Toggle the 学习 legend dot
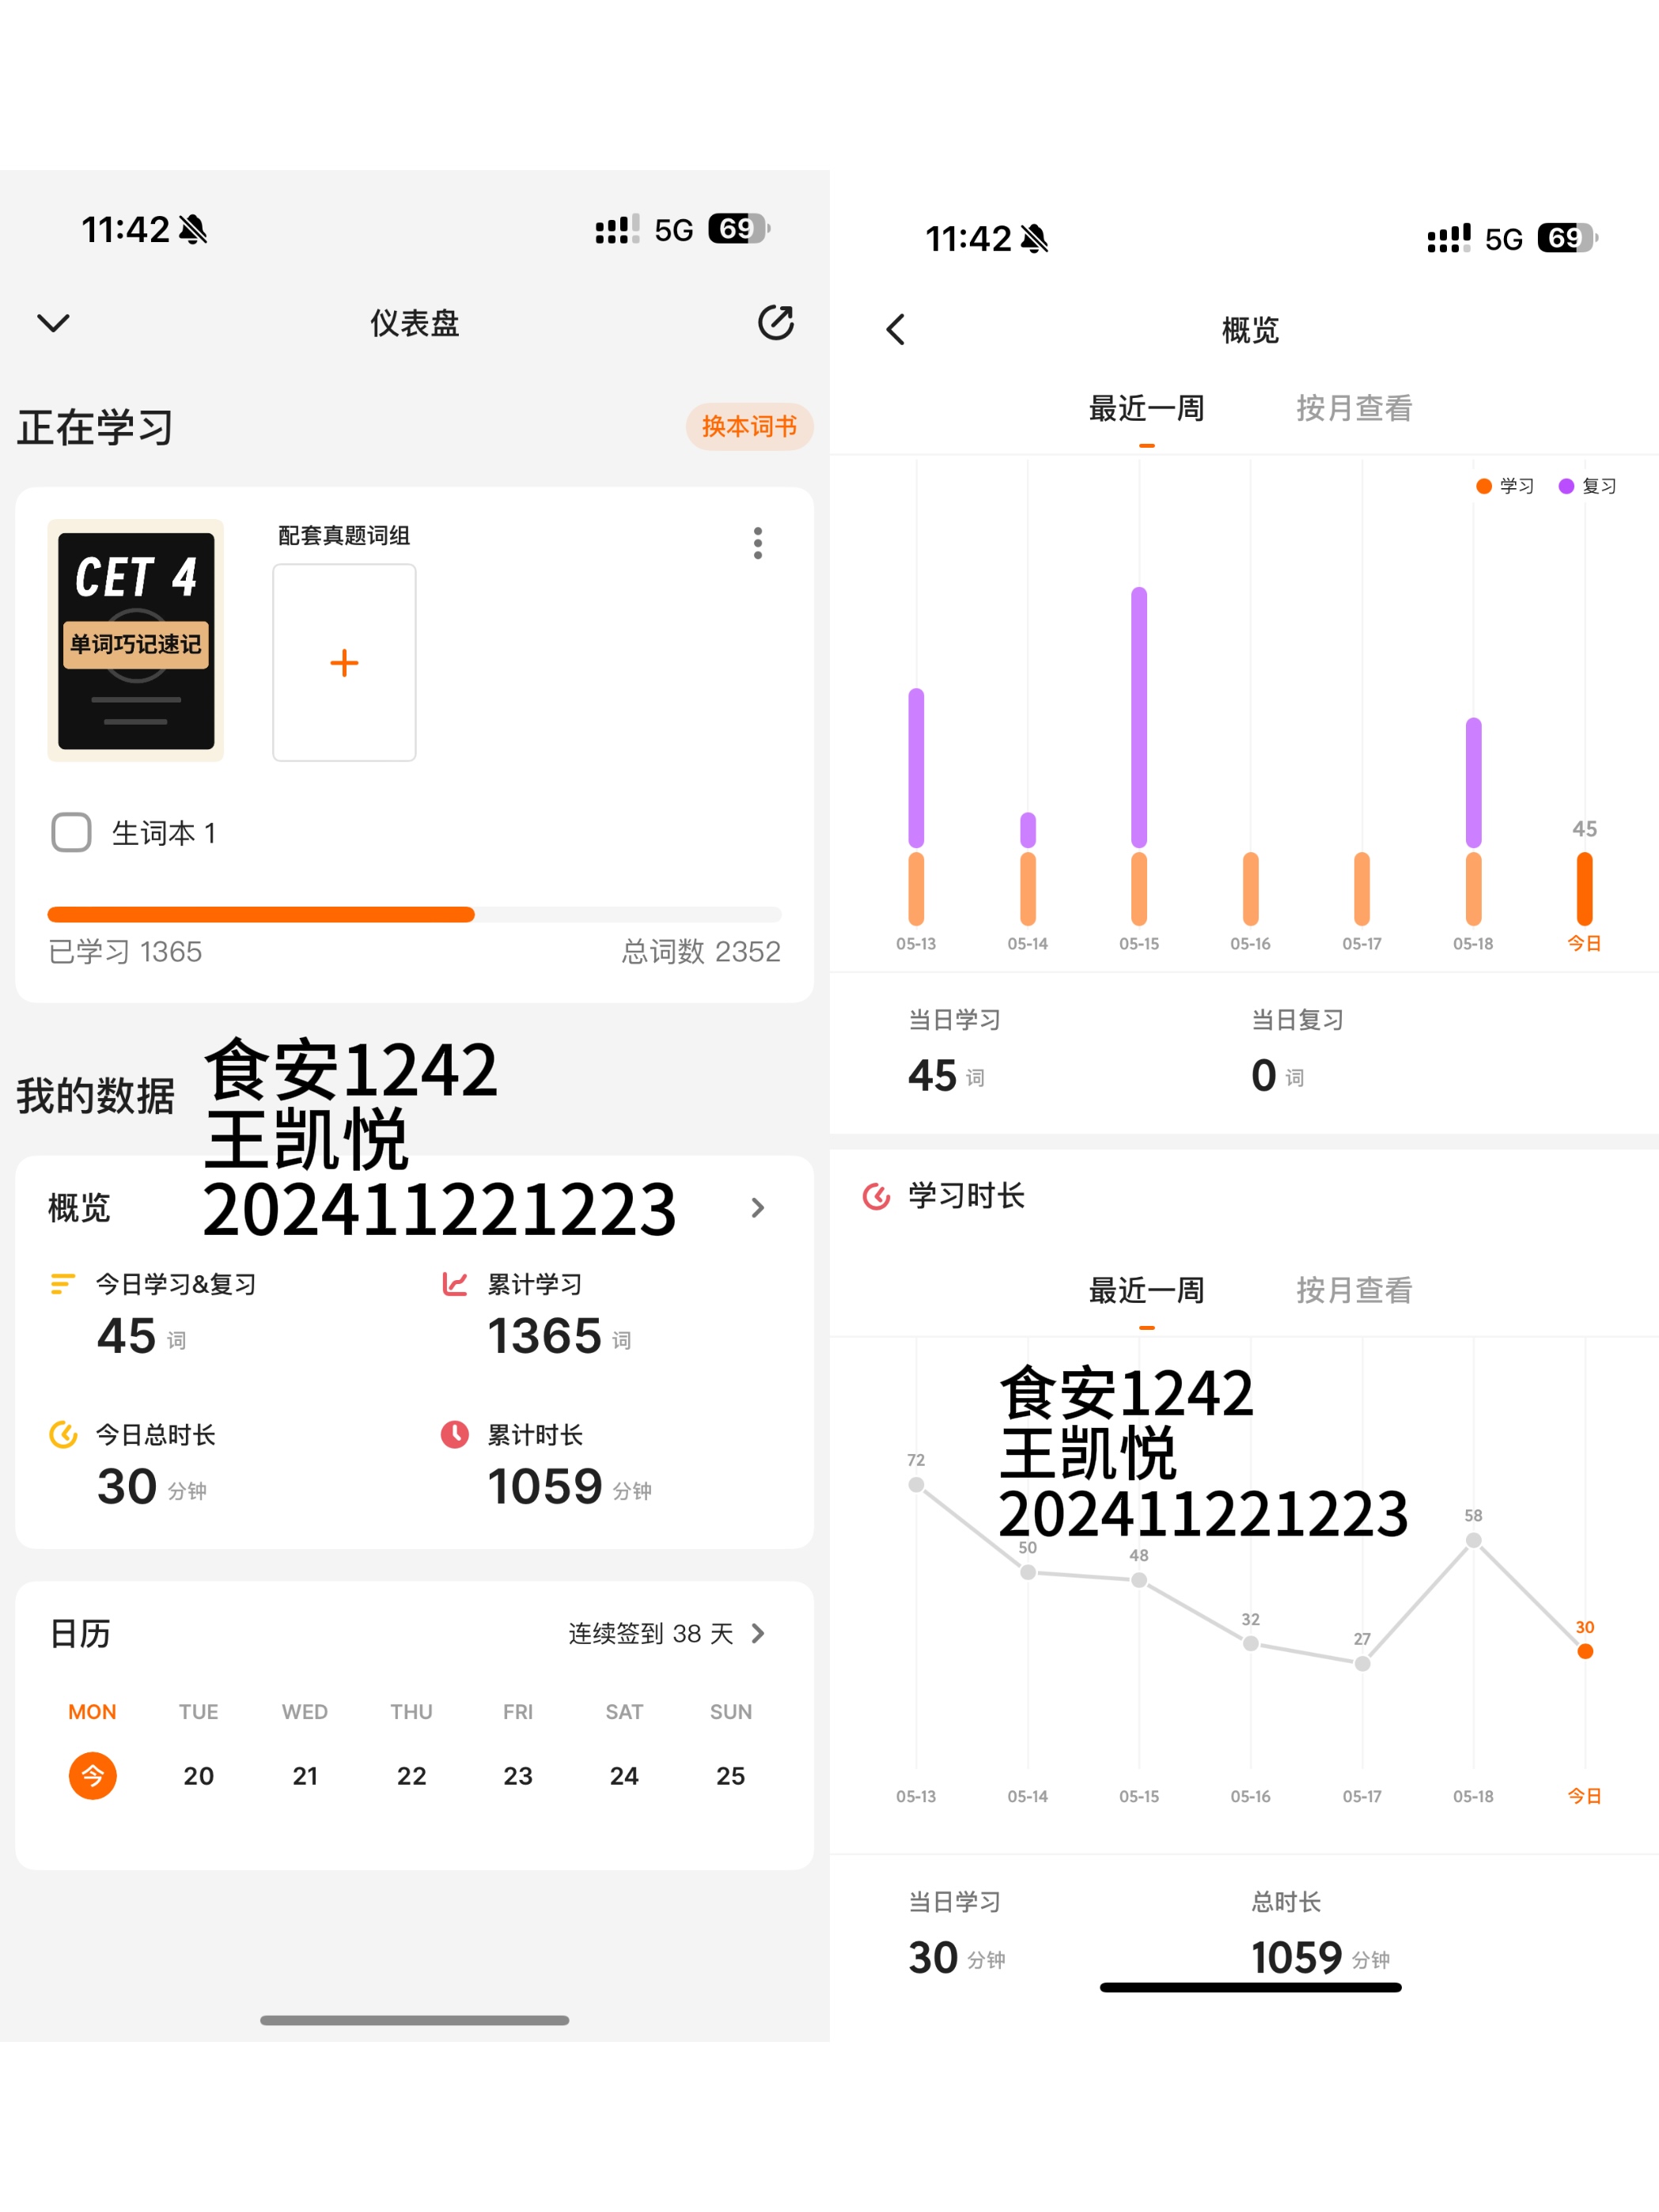Viewport: 1659px width, 2212px height. [x=1484, y=486]
